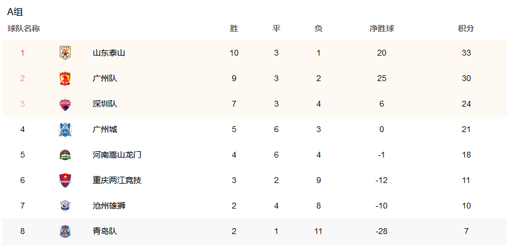The height and width of the screenshot is (245, 507).
Task: Select the 重庆两江竞技 shield logo
Action: coord(65,180)
